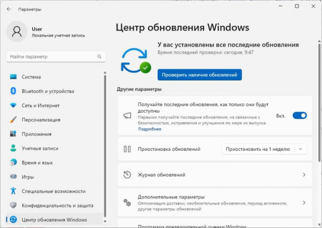The image size is (322, 228).
Task: Click into the Найти параметр search field
Action: click(56, 56)
